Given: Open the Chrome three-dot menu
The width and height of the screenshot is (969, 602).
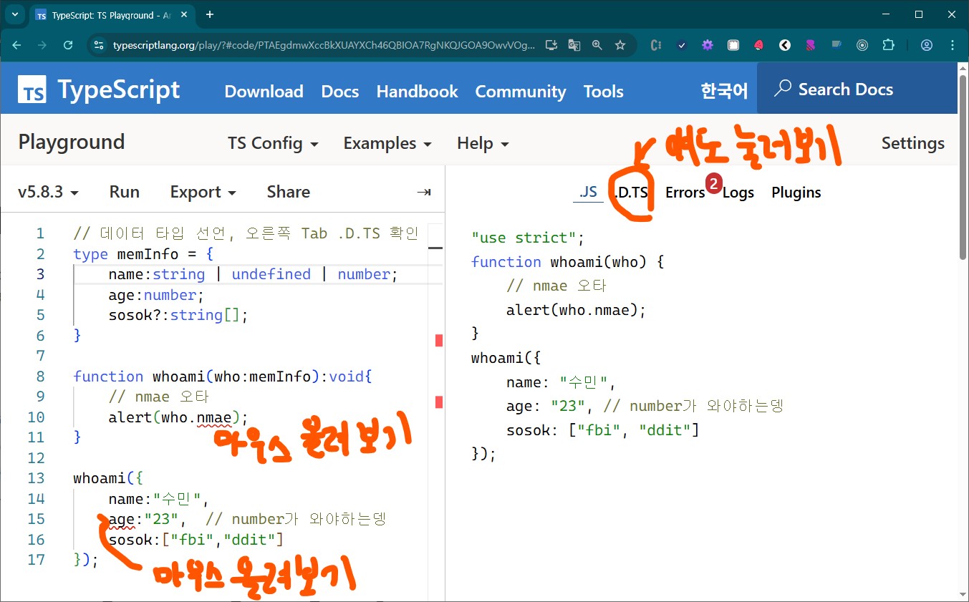Looking at the screenshot, I should [953, 45].
